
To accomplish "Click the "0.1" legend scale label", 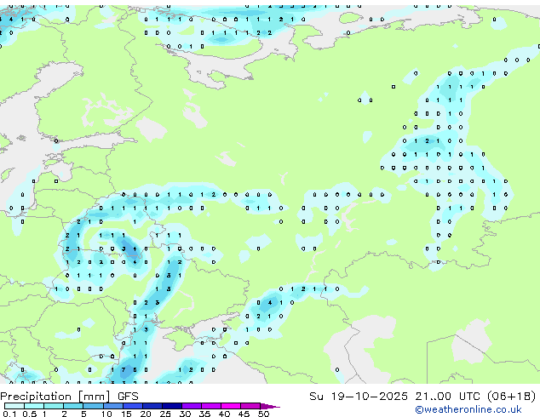I will point(9,414).
